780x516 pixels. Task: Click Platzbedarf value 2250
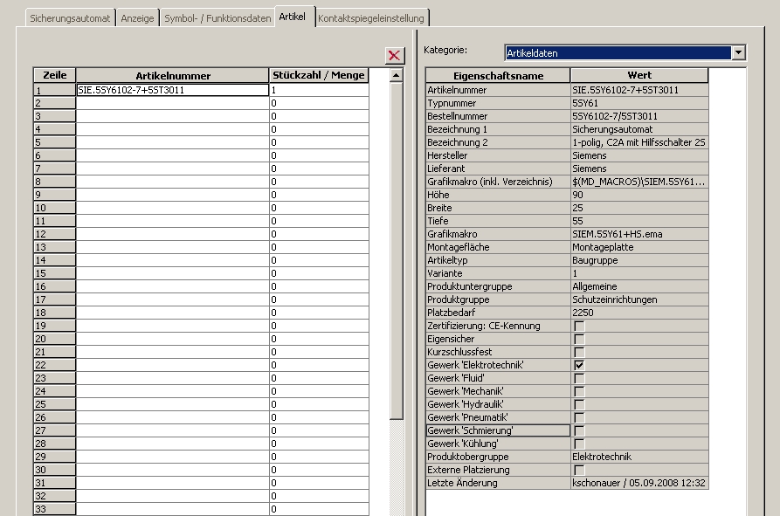[x=639, y=313]
